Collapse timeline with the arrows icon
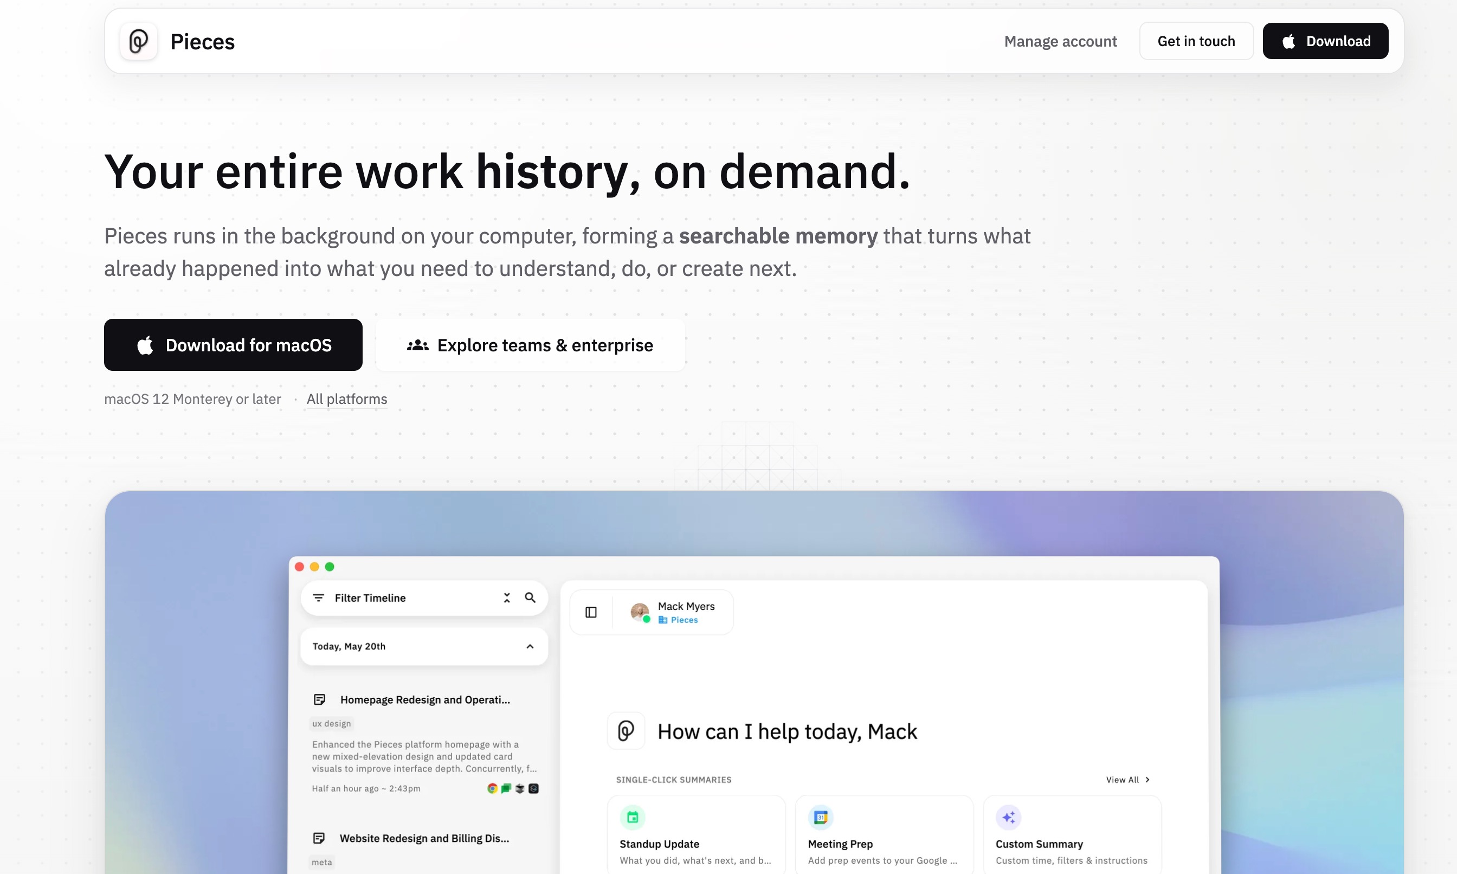Viewport: 1457px width, 874px height. (x=507, y=598)
